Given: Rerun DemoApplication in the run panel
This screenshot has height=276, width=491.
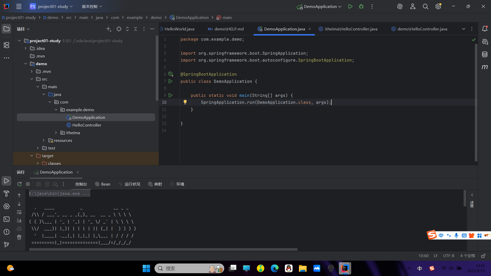Looking at the screenshot, I should 19,184.
